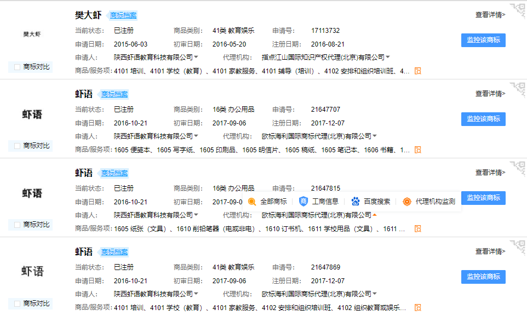
Task: Open goods details icon for application 21647815
Action: 418,229
